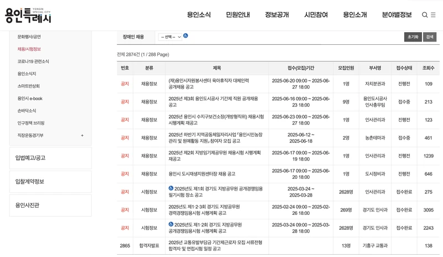Open 용인사진관 sidebar section
Screen dimensions: 443x257
pyautogui.click(x=50, y=205)
